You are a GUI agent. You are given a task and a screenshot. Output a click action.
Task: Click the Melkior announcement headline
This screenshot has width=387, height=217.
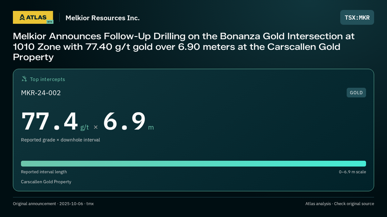coord(184,47)
